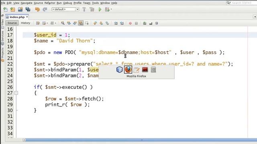Click the Find Next Occurrence icon

(75, 23)
